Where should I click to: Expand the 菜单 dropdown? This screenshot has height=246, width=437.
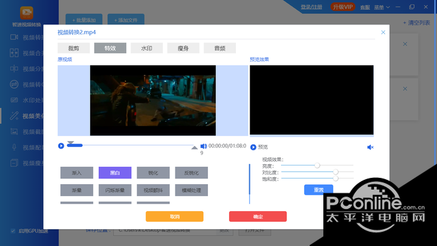tap(382, 7)
